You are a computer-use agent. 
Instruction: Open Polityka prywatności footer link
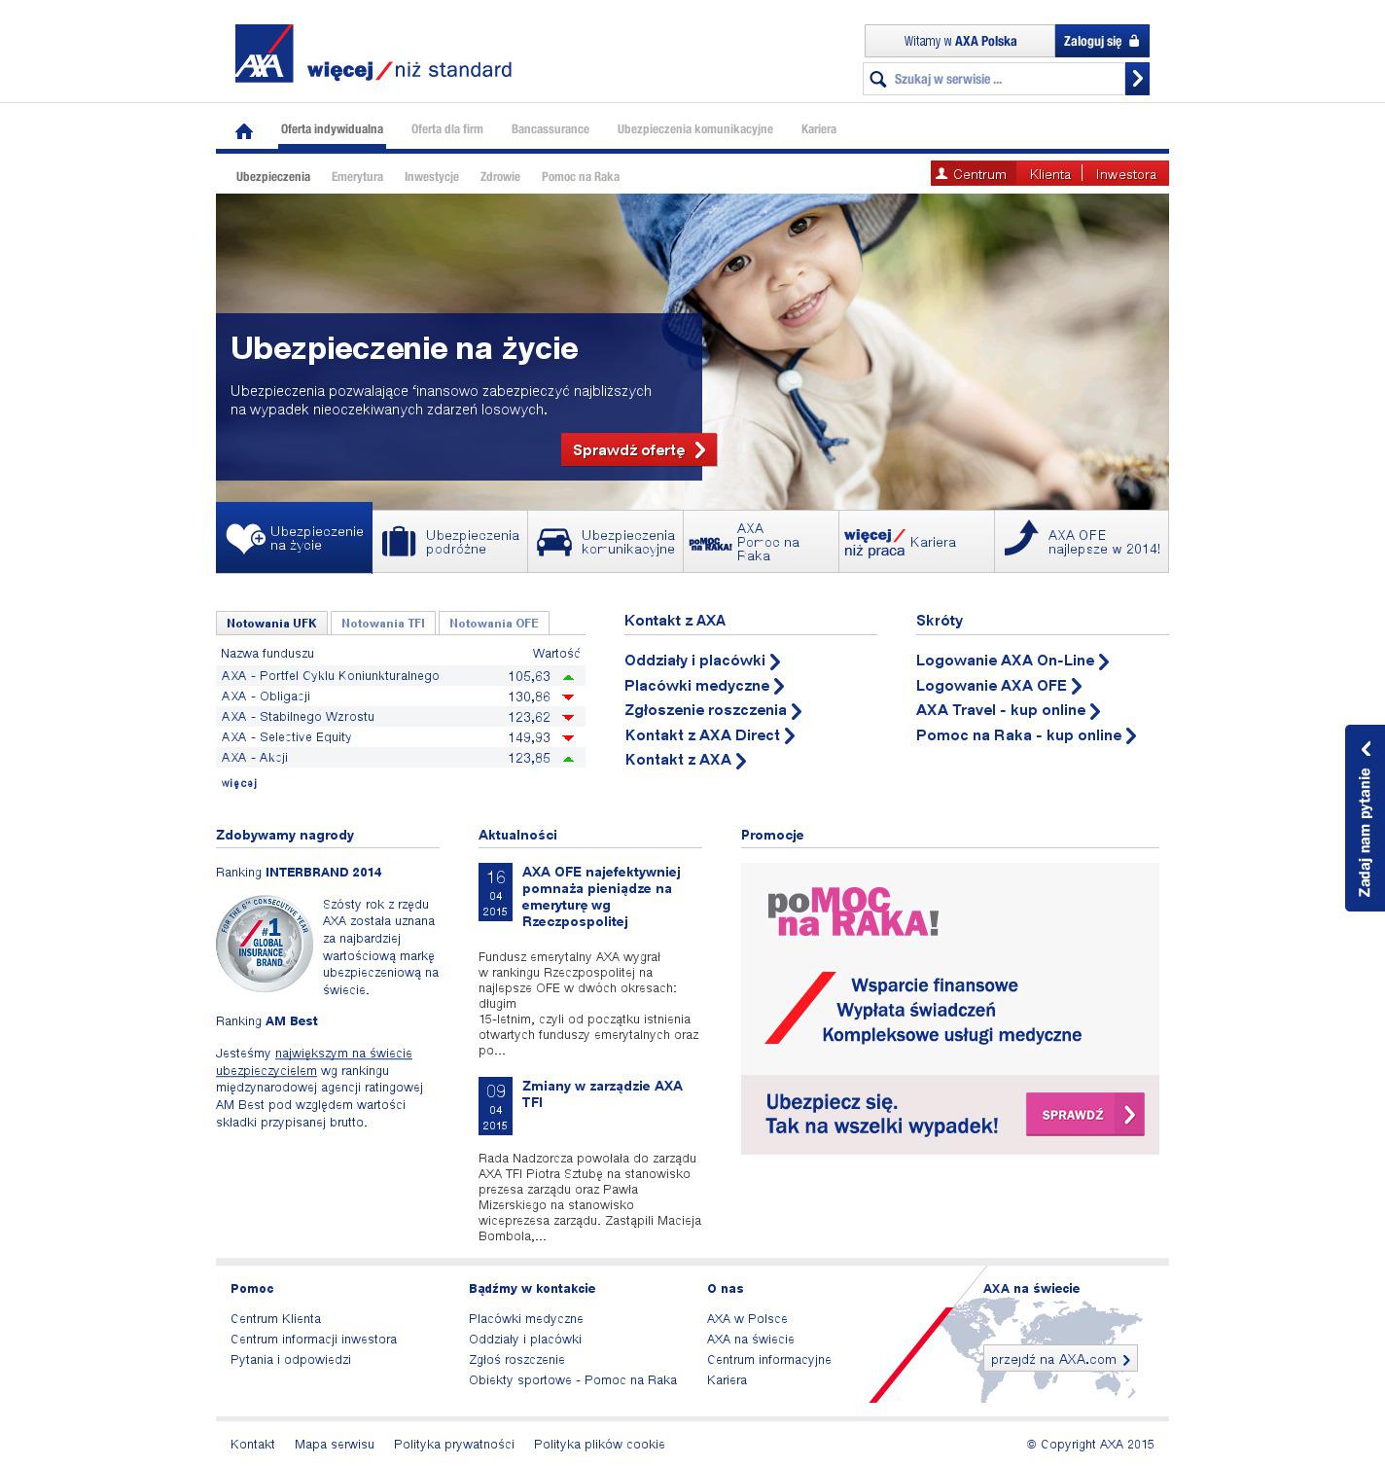coord(454,1445)
